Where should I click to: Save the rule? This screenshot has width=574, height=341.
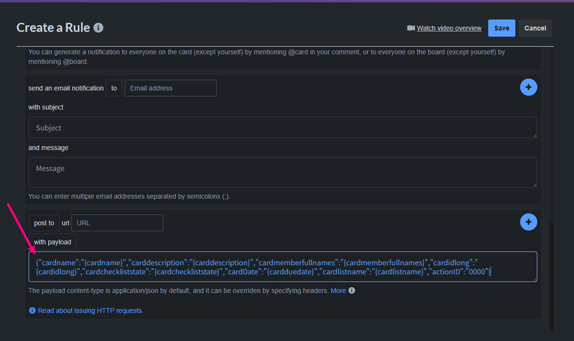(x=502, y=28)
